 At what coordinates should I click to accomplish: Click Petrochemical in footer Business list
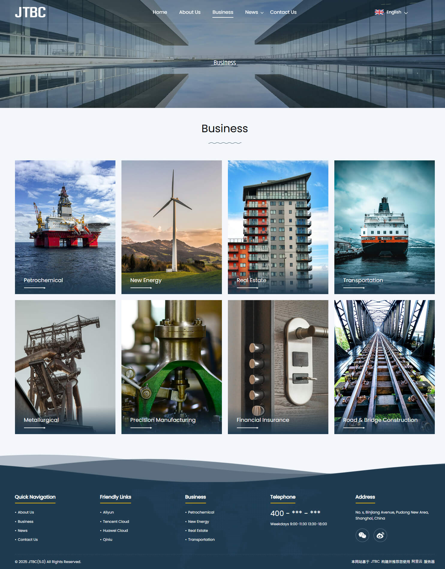[x=201, y=512]
